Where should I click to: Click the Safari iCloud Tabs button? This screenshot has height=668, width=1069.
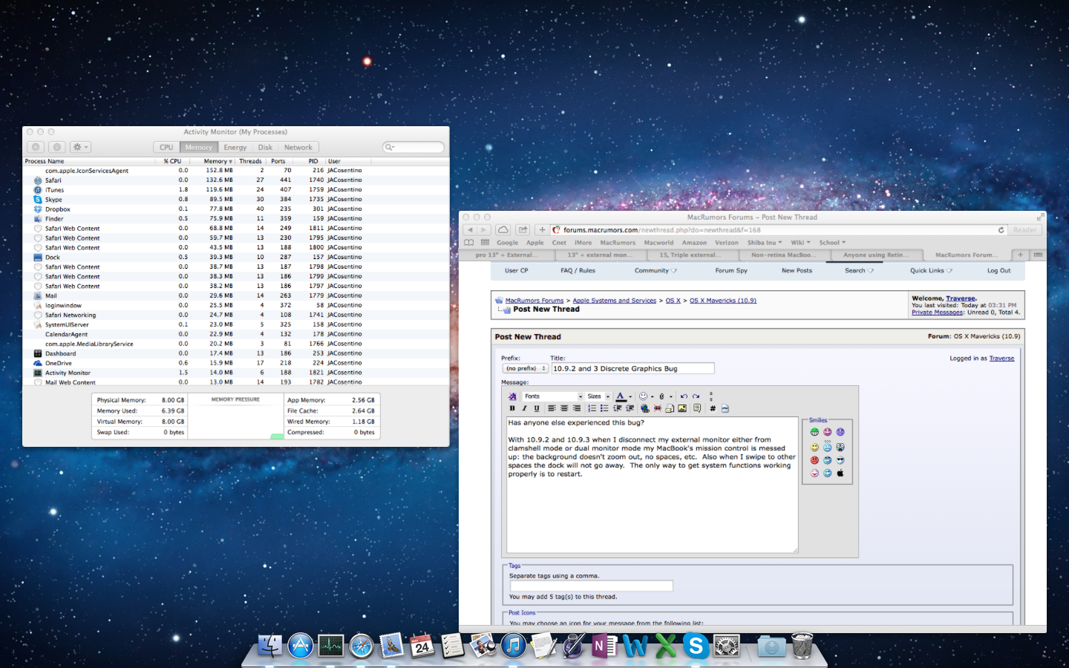(x=503, y=230)
